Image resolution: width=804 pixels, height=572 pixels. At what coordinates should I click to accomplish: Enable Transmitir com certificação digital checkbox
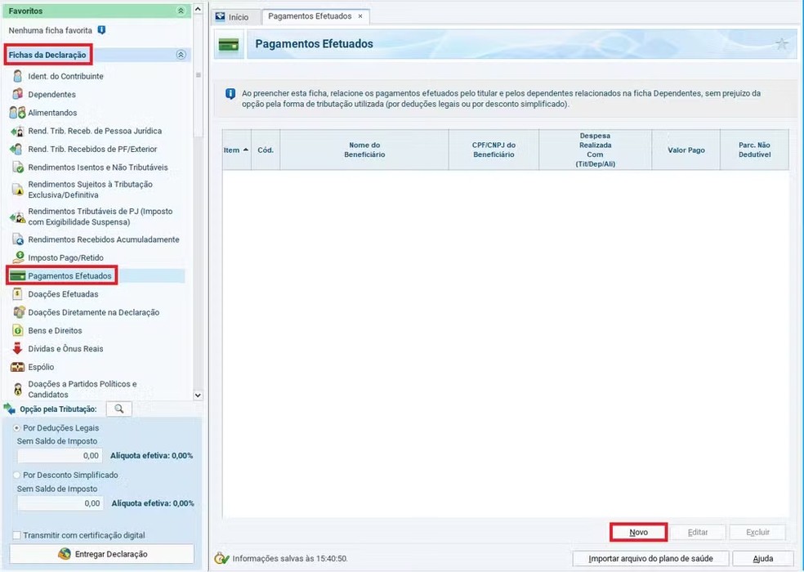17,535
